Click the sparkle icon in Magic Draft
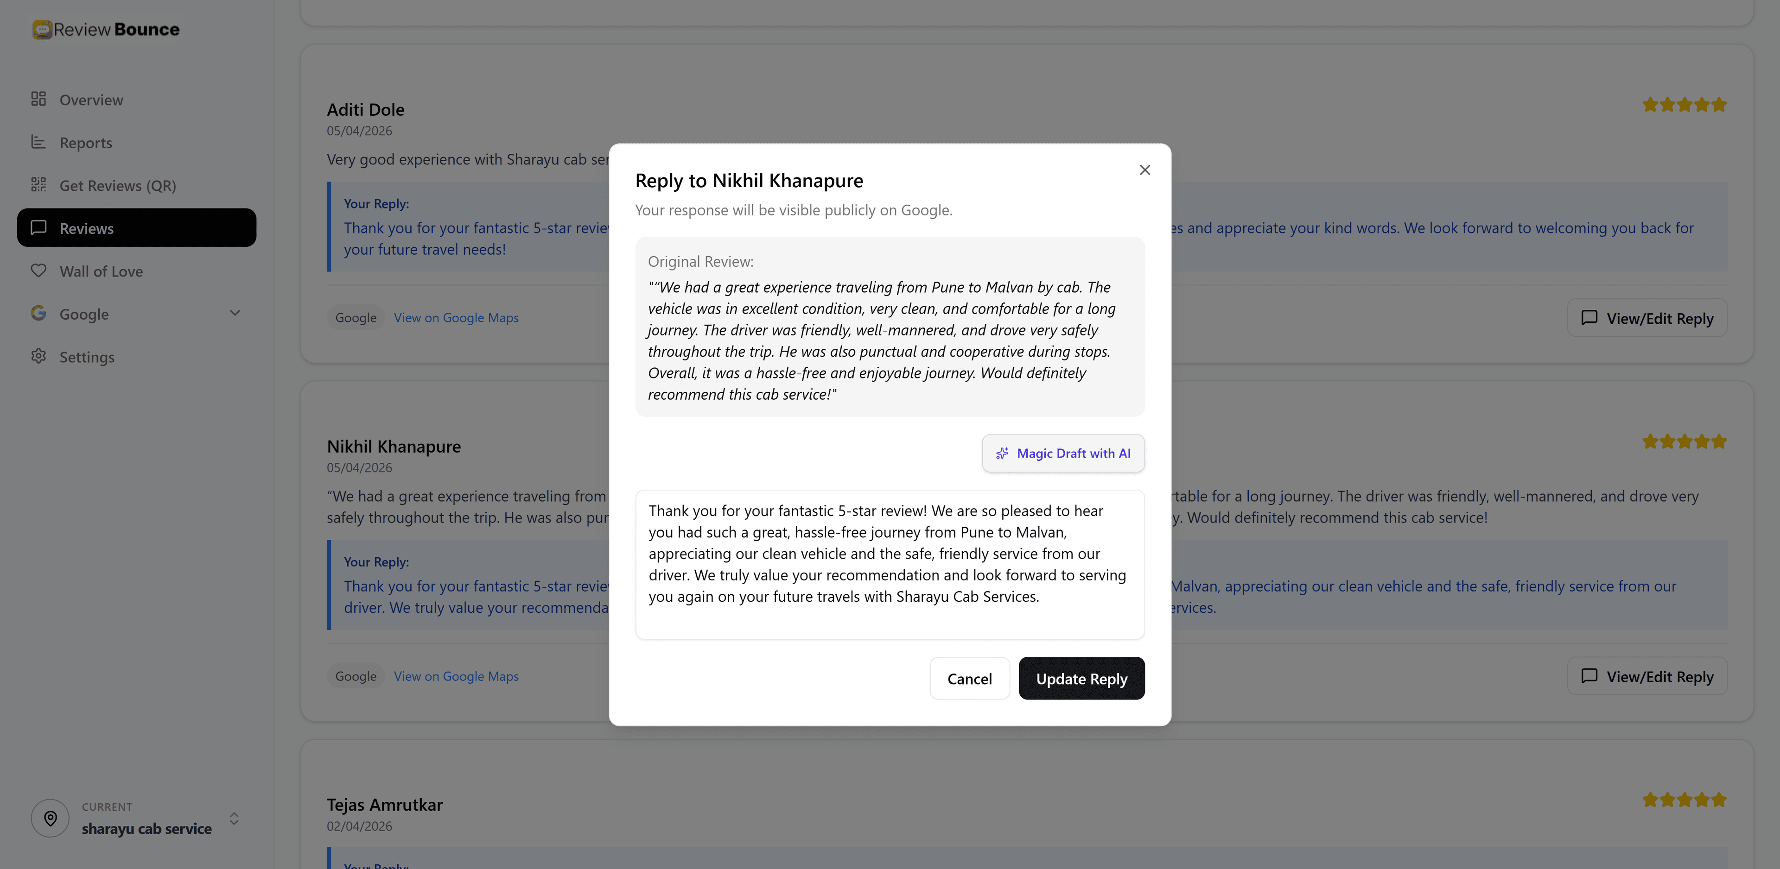Screen dimensions: 1780x869 click(1001, 453)
